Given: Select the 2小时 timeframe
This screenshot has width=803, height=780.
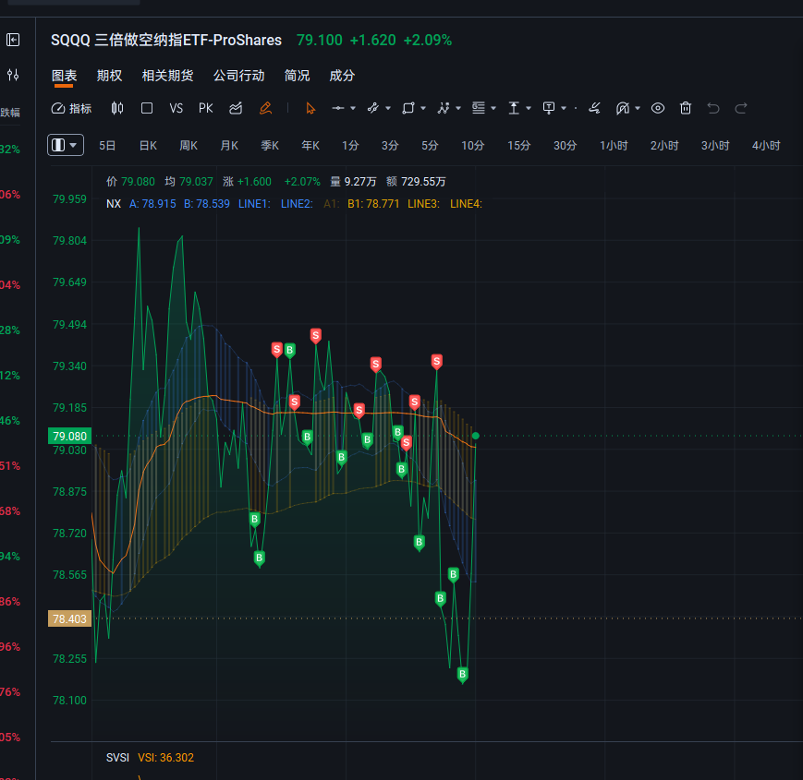Looking at the screenshot, I should (x=664, y=146).
